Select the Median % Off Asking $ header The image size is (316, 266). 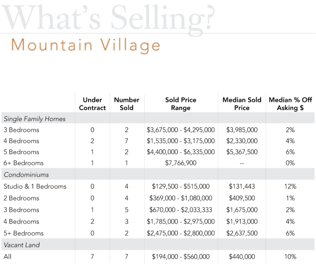[290, 104]
